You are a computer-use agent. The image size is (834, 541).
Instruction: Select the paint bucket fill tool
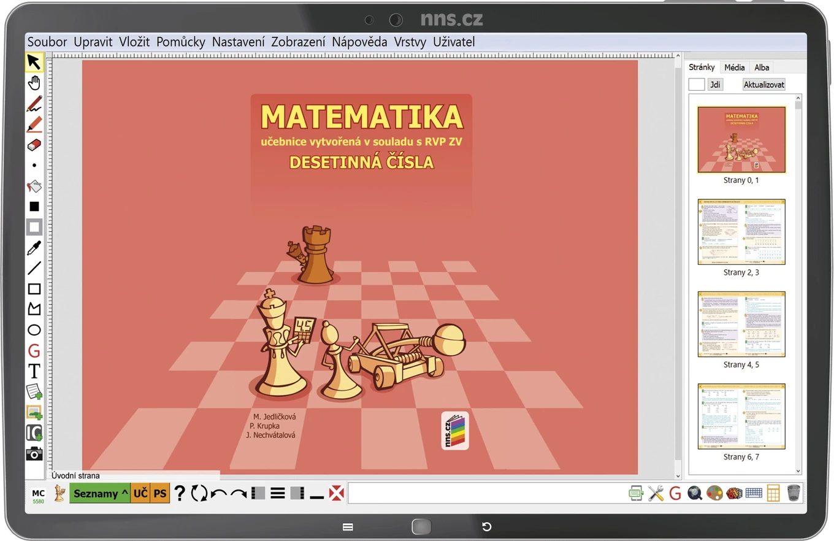click(34, 186)
